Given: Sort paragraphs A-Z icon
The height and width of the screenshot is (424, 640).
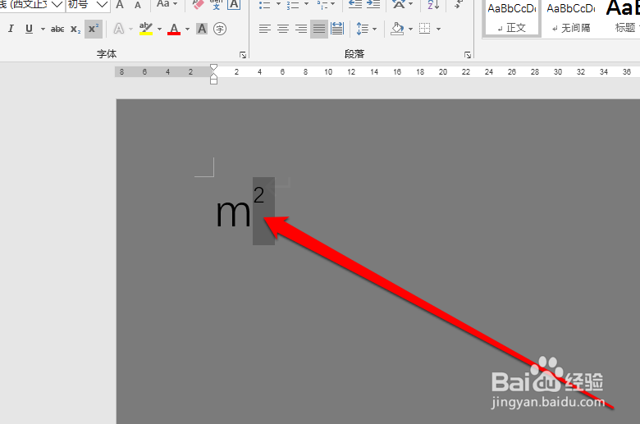Looking at the screenshot, I should point(433,4).
